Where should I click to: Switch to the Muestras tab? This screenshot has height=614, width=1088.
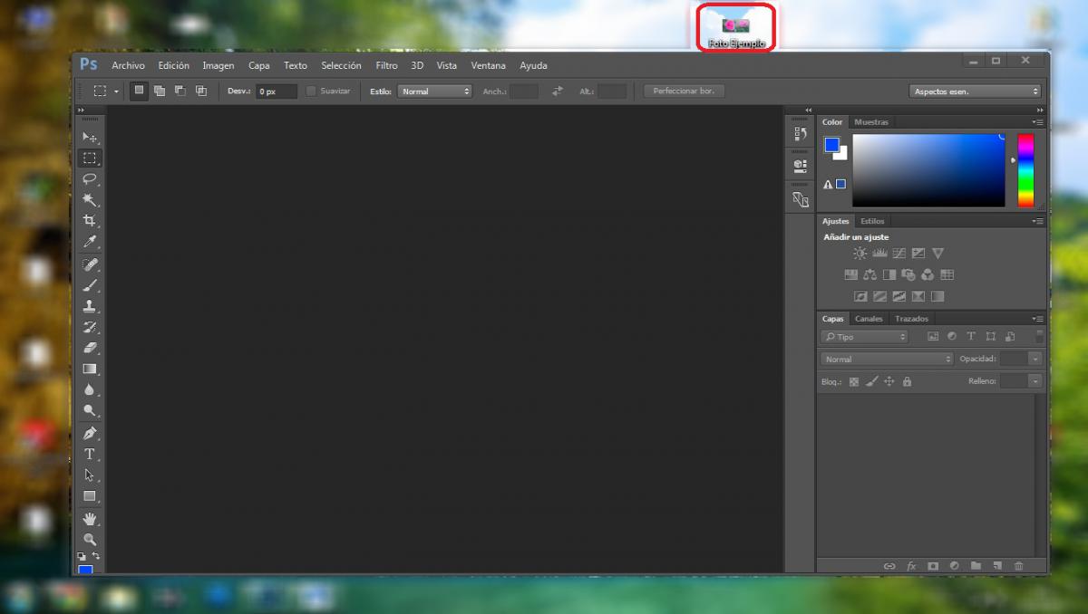pyautogui.click(x=871, y=121)
